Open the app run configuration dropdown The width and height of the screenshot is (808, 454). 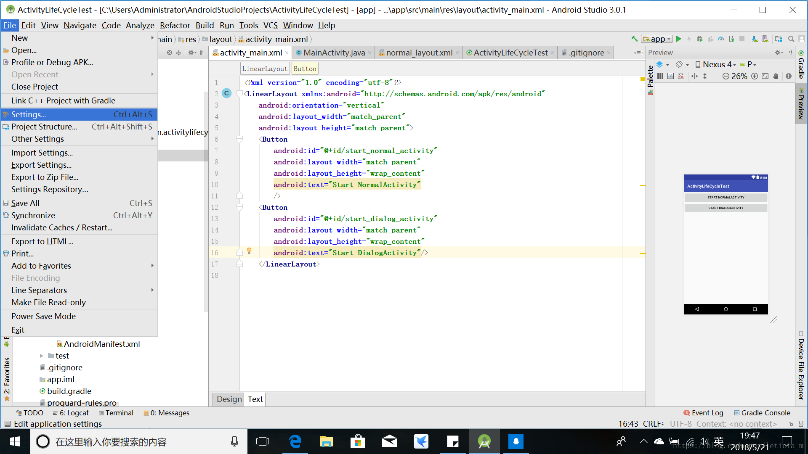[x=657, y=39]
